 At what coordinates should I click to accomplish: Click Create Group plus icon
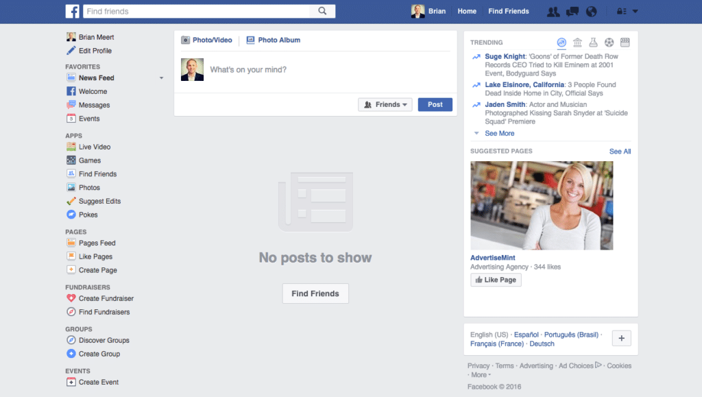[71, 354]
